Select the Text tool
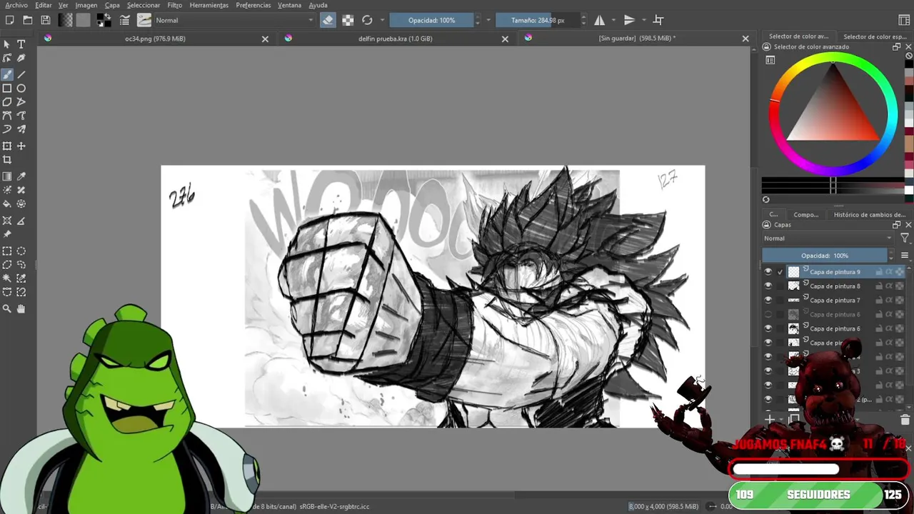This screenshot has height=514, width=914. click(x=21, y=44)
